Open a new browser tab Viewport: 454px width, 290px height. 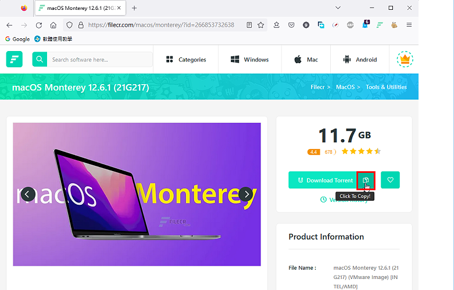click(134, 8)
